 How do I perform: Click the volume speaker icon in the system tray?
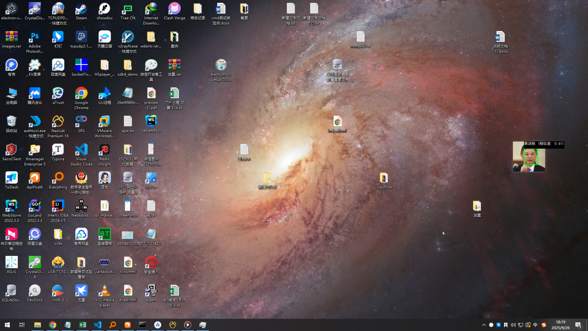click(x=513, y=325)
